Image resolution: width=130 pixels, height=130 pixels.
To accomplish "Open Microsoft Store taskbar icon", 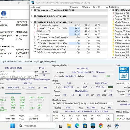I will coord(85,126).
